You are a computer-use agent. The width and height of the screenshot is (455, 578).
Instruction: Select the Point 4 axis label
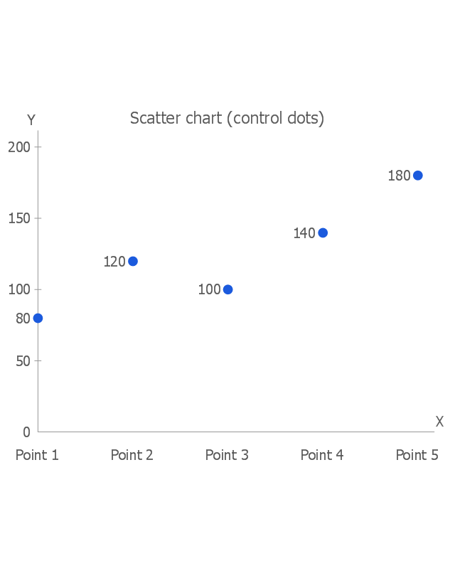322,455
